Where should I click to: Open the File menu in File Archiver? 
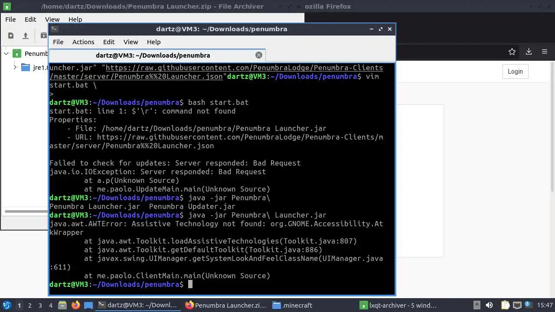point(10,19)
